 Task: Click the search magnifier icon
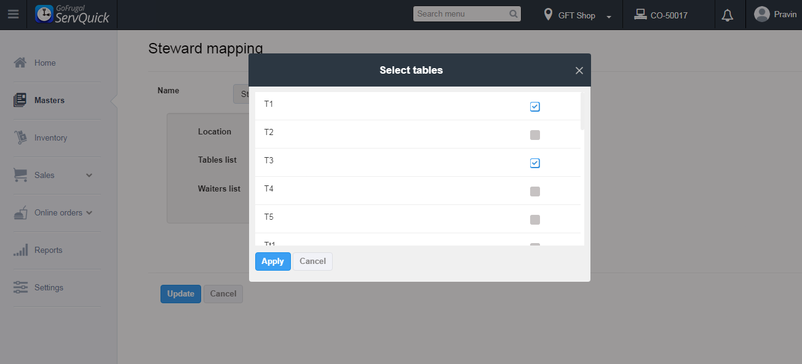pyautogui.click(x=514, y=14)
